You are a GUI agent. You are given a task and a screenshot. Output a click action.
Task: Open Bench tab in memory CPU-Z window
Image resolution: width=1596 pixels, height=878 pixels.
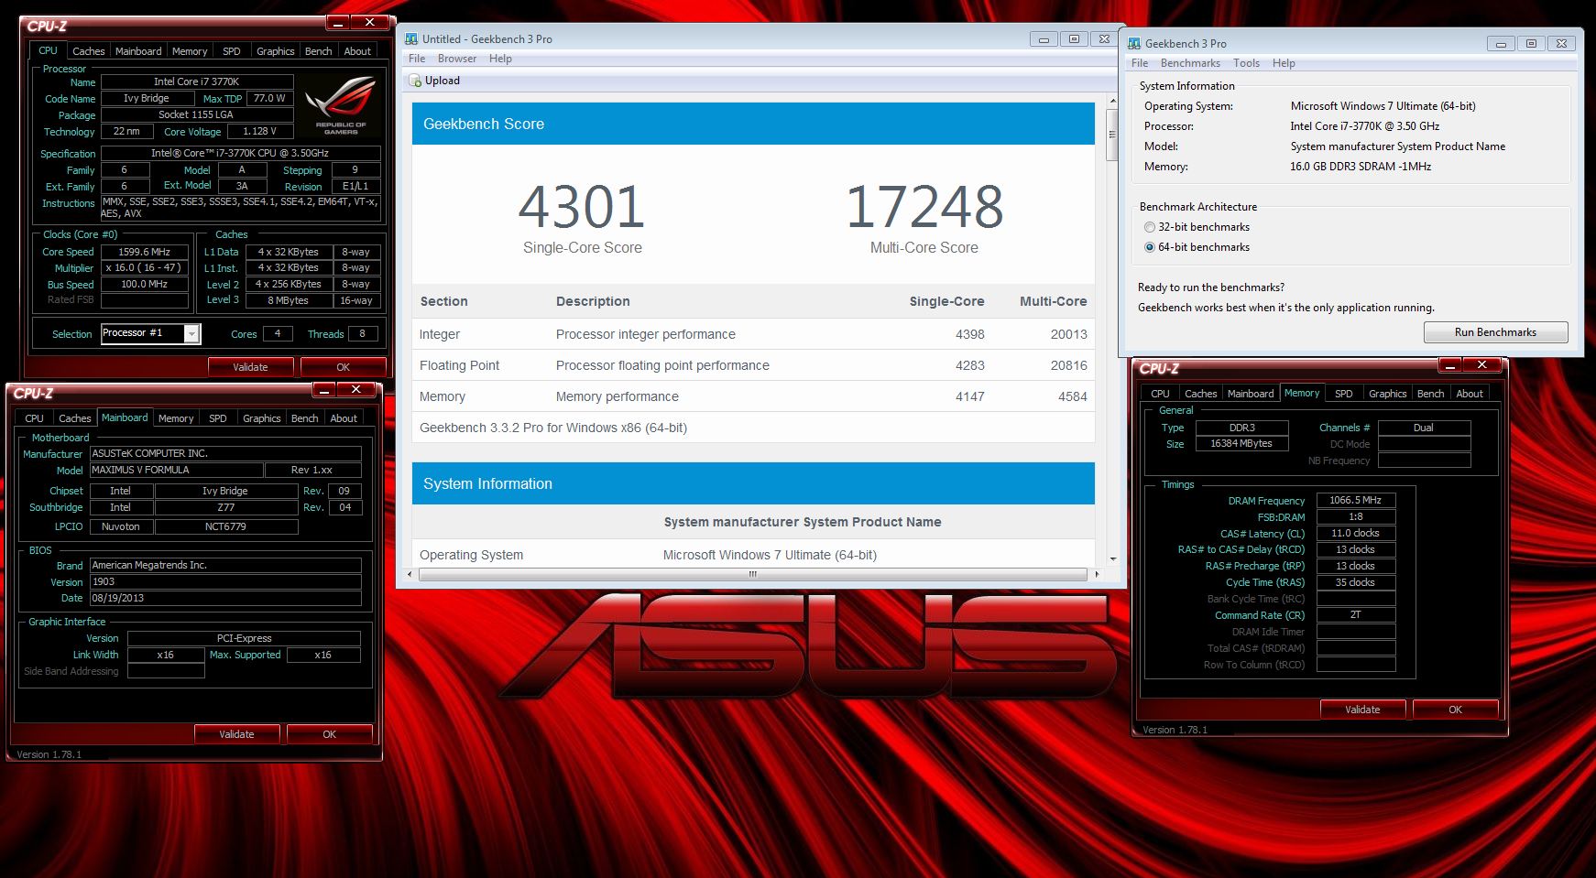point(1431,394)
